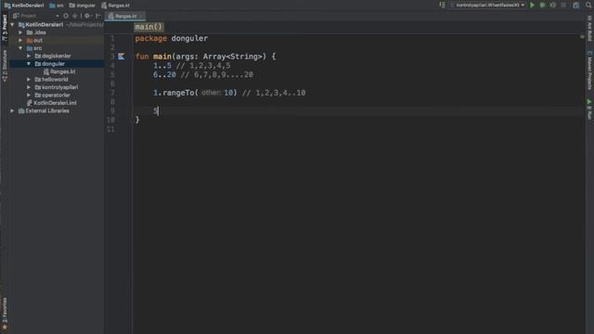
Task: Toggle the Maven Projects tool window button
Action: 589,71
